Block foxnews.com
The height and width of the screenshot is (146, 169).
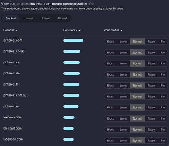111,118
